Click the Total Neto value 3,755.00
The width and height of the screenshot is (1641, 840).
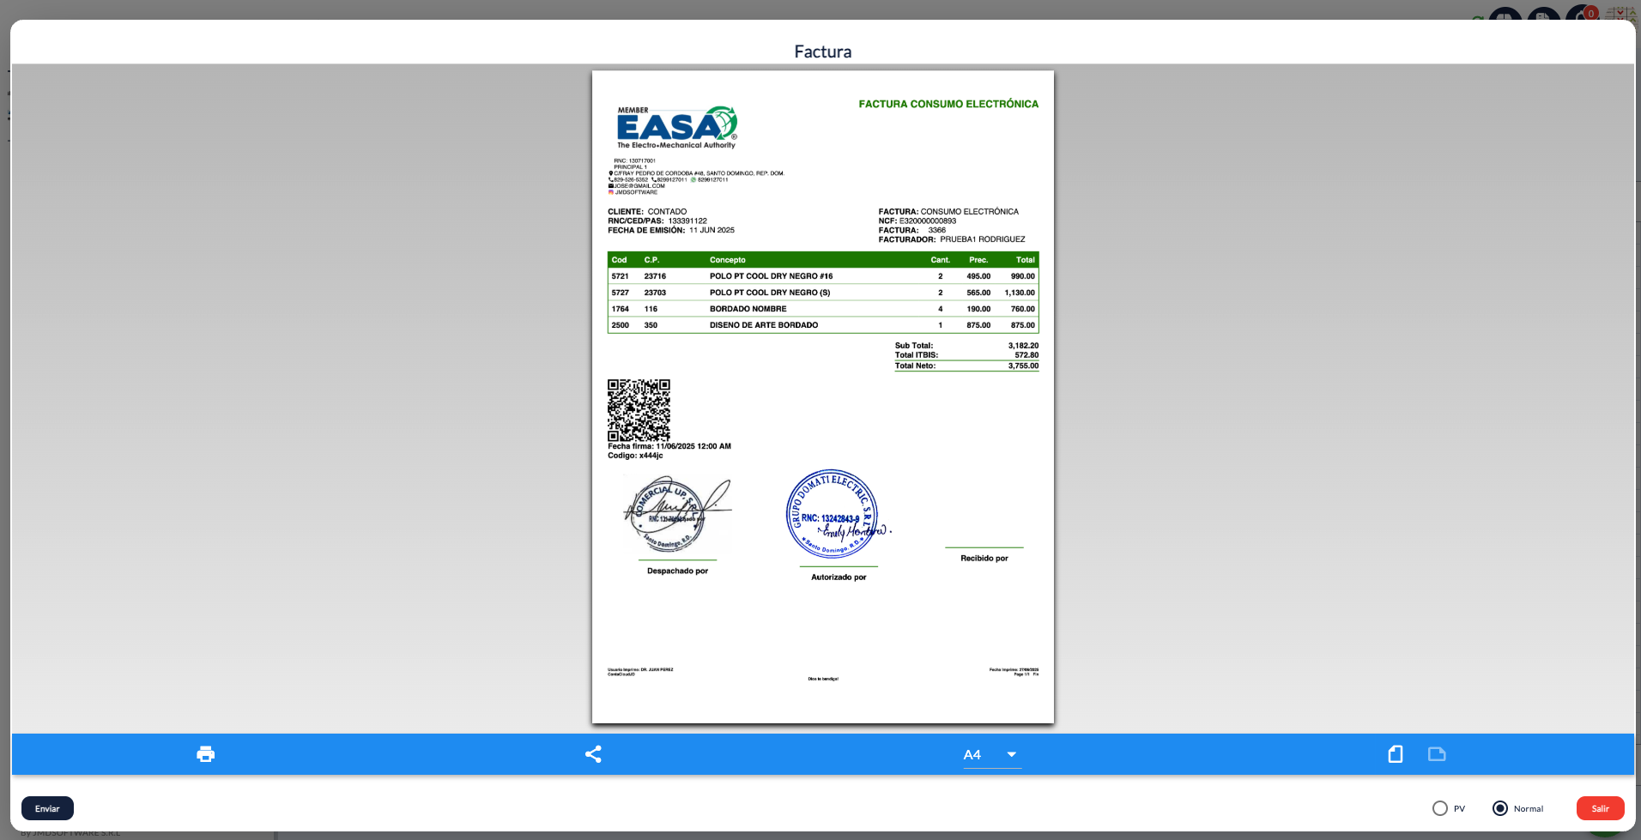(1023, 366)
